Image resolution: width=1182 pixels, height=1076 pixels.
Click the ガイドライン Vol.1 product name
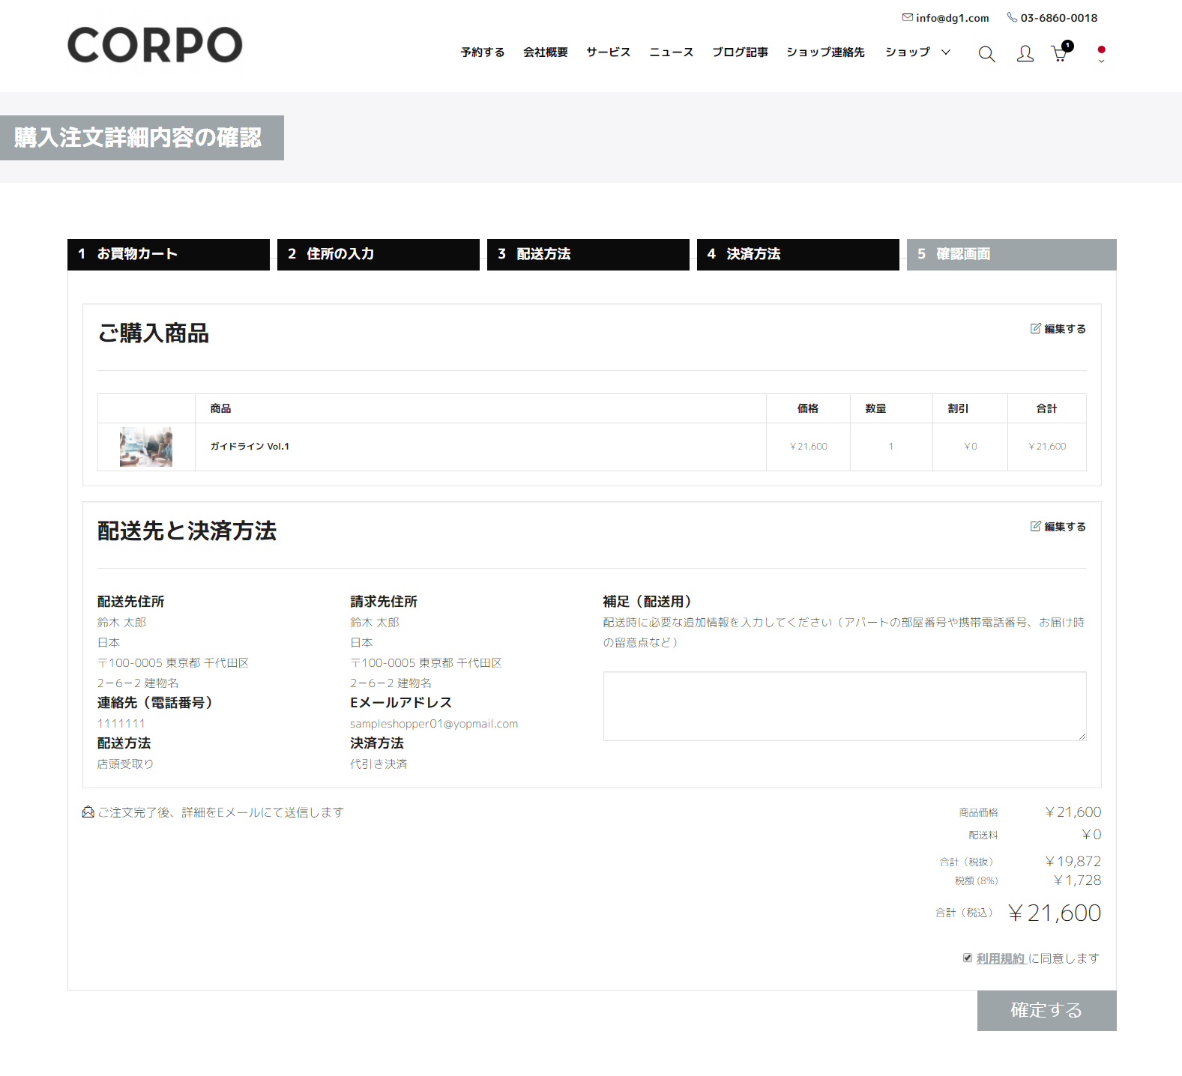tap(250, 447)
